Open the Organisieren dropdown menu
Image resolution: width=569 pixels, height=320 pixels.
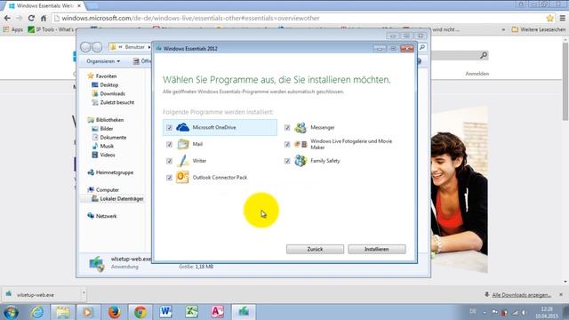click(x=103, y=61)
